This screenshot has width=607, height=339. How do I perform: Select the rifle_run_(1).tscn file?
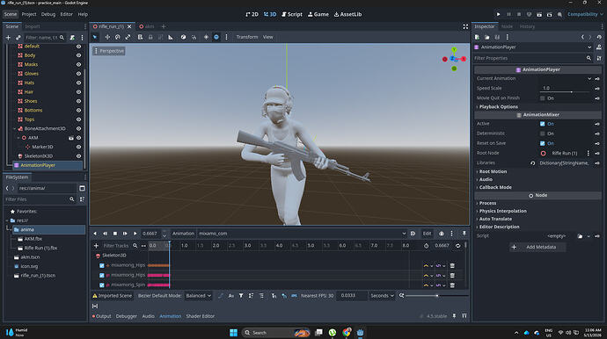pyautogui.click(x=38, y=276)
